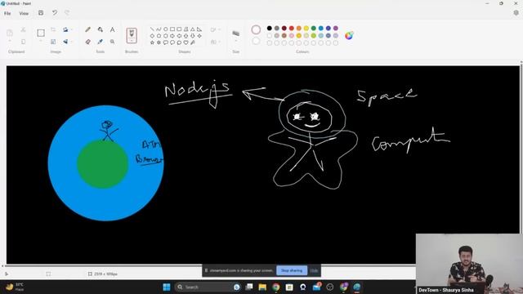This screenshot has width=523, height=294.
Task: Click the Undo arrow
Action: pos(55,13)
